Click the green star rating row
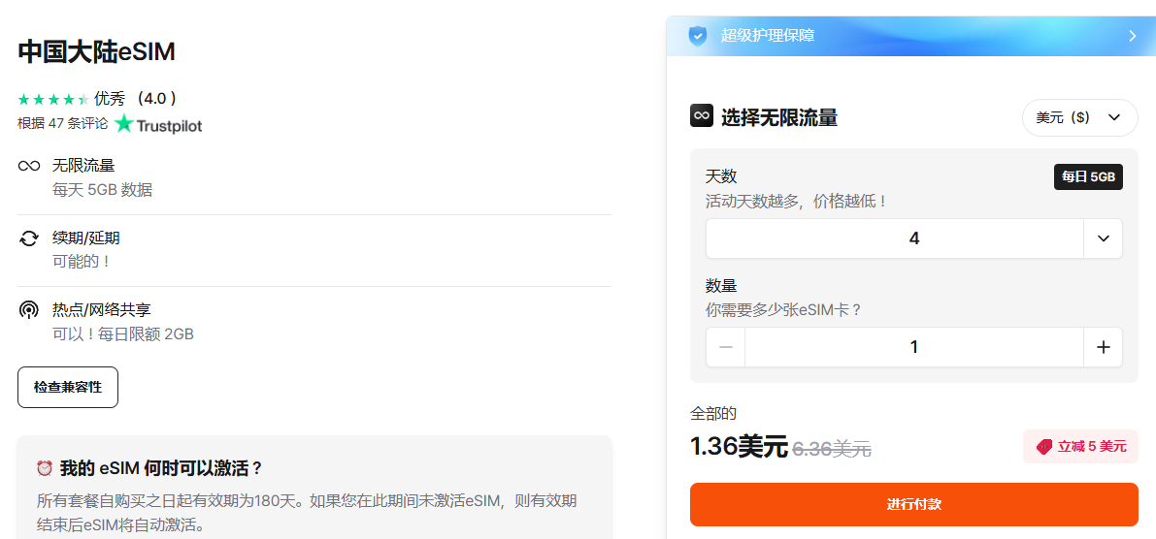The image size is (1156, 539). tap(53, 99)
